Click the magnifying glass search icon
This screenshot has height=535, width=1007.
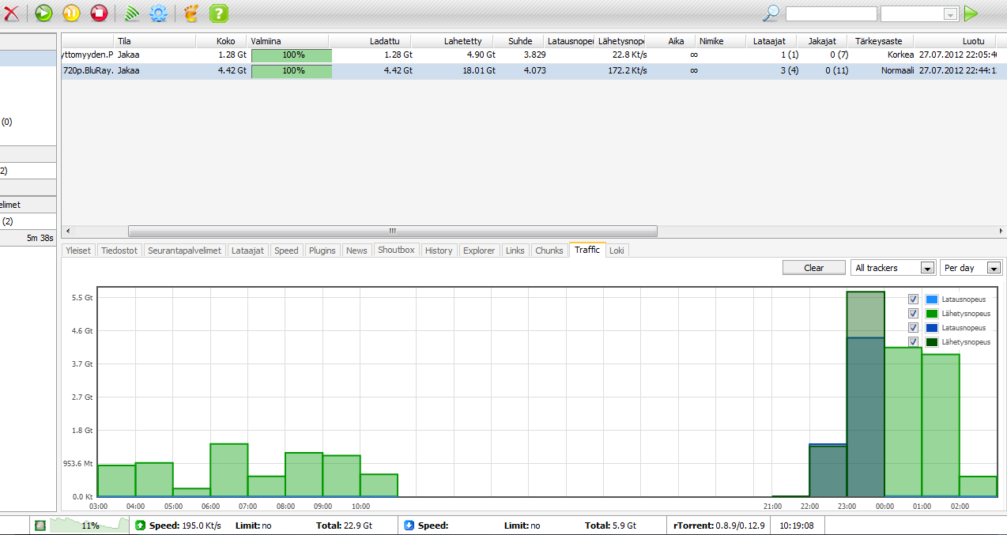(x=771, y=13)
